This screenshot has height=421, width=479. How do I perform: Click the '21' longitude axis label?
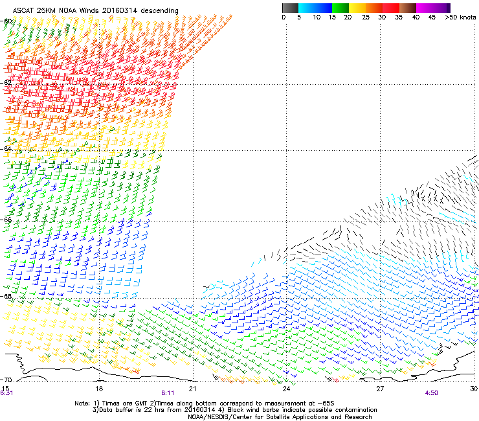pyautogui.click(x=192, y=389)
